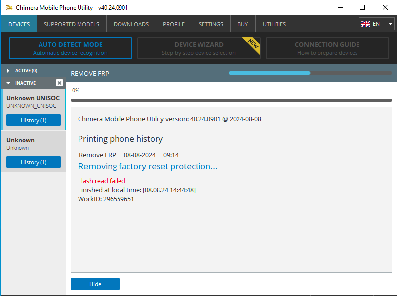Click the NEW badge on Device Wizard

[252, 44]
